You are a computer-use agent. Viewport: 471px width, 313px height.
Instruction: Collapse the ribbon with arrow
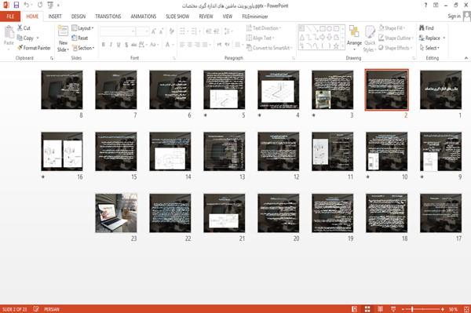466,58
